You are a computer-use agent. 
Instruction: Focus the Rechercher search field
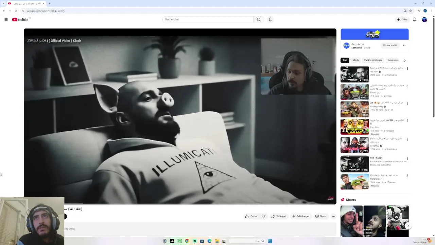[x=208, y=19]
